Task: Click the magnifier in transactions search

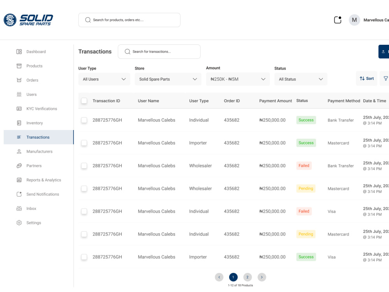Action: tap(128, 52)
